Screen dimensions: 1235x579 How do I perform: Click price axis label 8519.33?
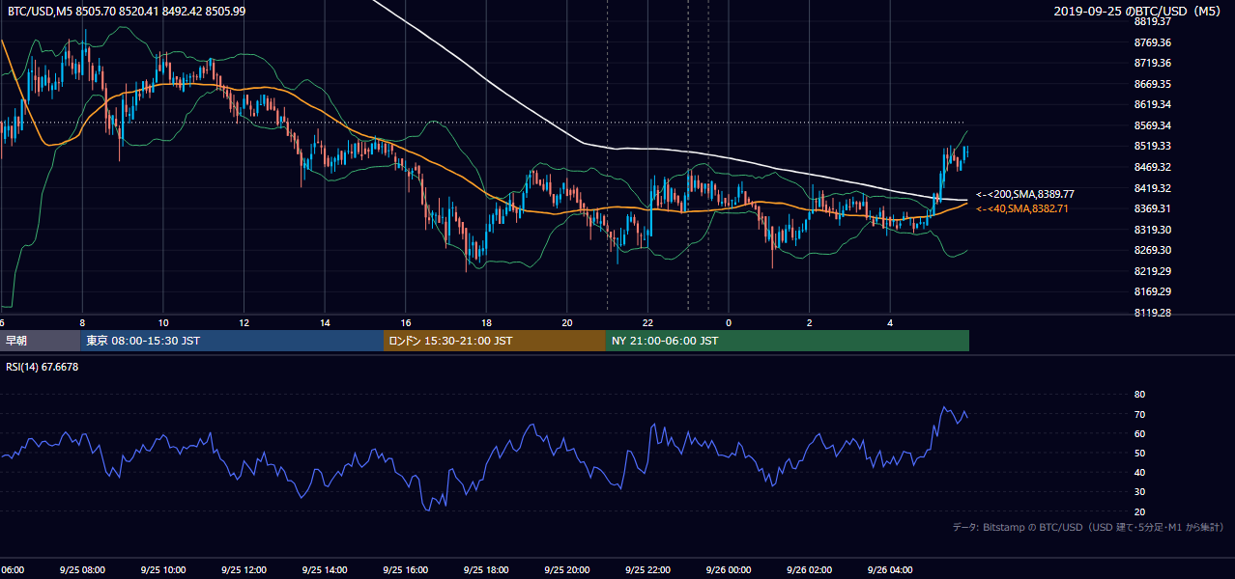click(1153, 146)
